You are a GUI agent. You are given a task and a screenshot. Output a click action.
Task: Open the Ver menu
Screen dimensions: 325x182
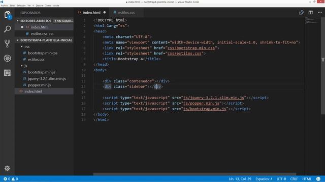coord(29,6)
